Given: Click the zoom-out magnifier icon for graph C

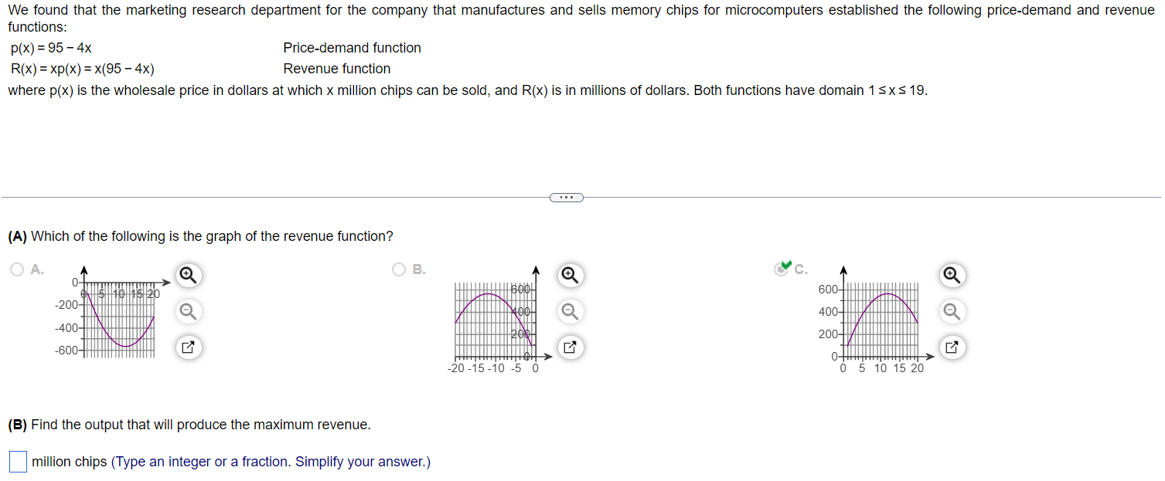Looking at the screenshot, I should 952,311.
